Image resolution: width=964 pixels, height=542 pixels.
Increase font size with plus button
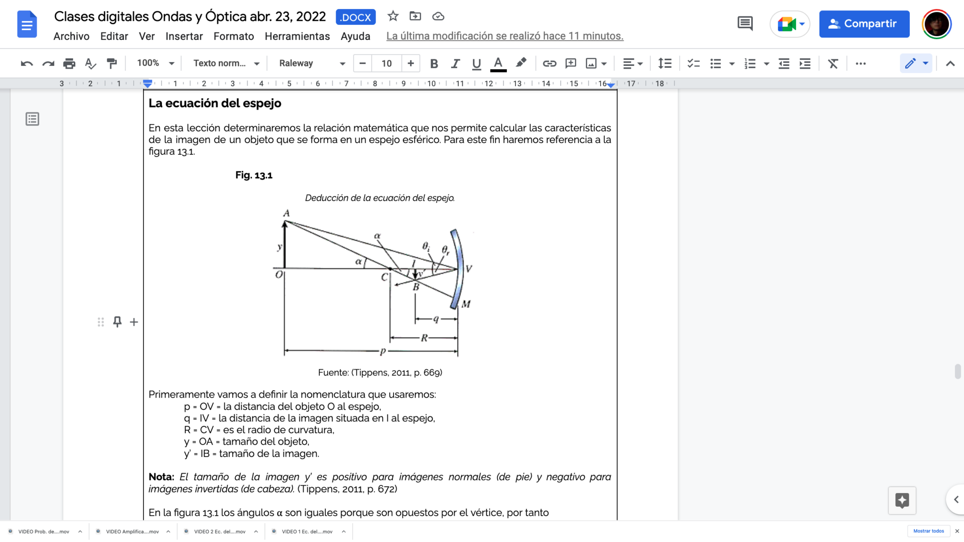pyautogui.click(x=410, y=63)
